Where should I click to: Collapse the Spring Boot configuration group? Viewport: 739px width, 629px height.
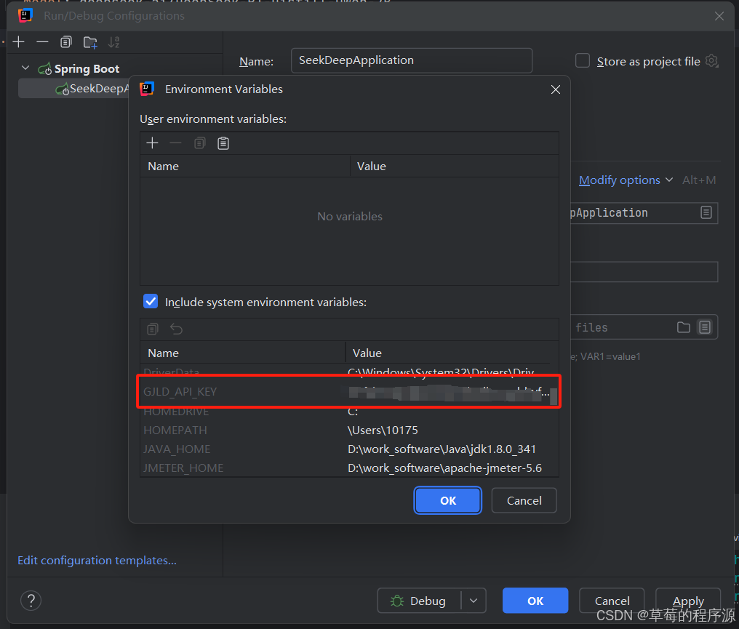(x=25, y=68)
